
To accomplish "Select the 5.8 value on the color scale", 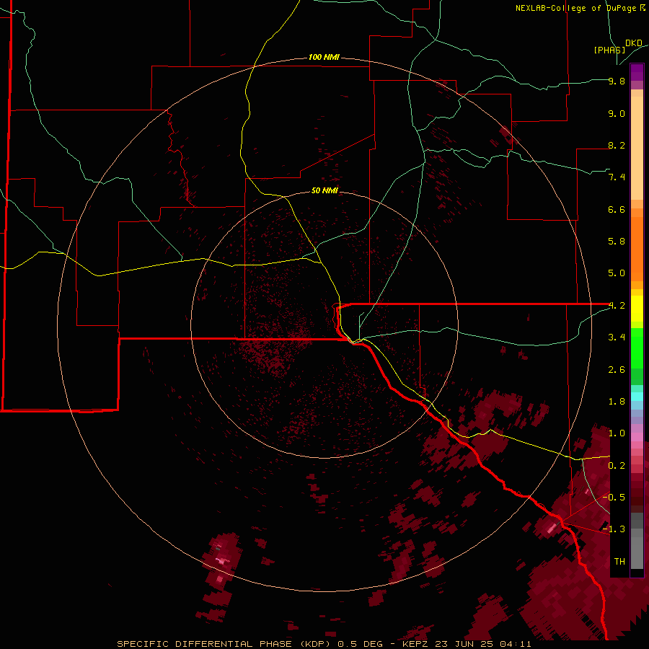I will pos(617,242).
